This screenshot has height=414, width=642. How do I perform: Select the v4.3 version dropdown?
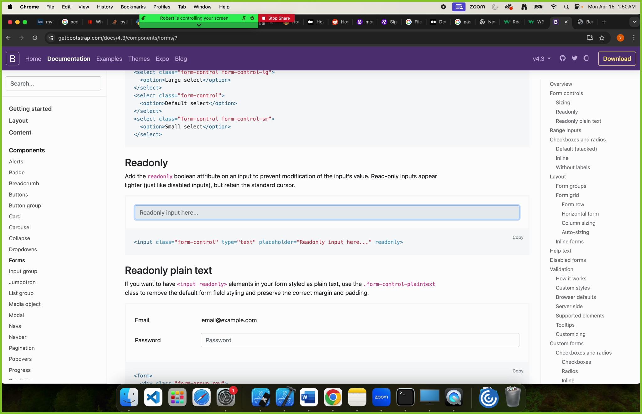[x=540, y=59]
